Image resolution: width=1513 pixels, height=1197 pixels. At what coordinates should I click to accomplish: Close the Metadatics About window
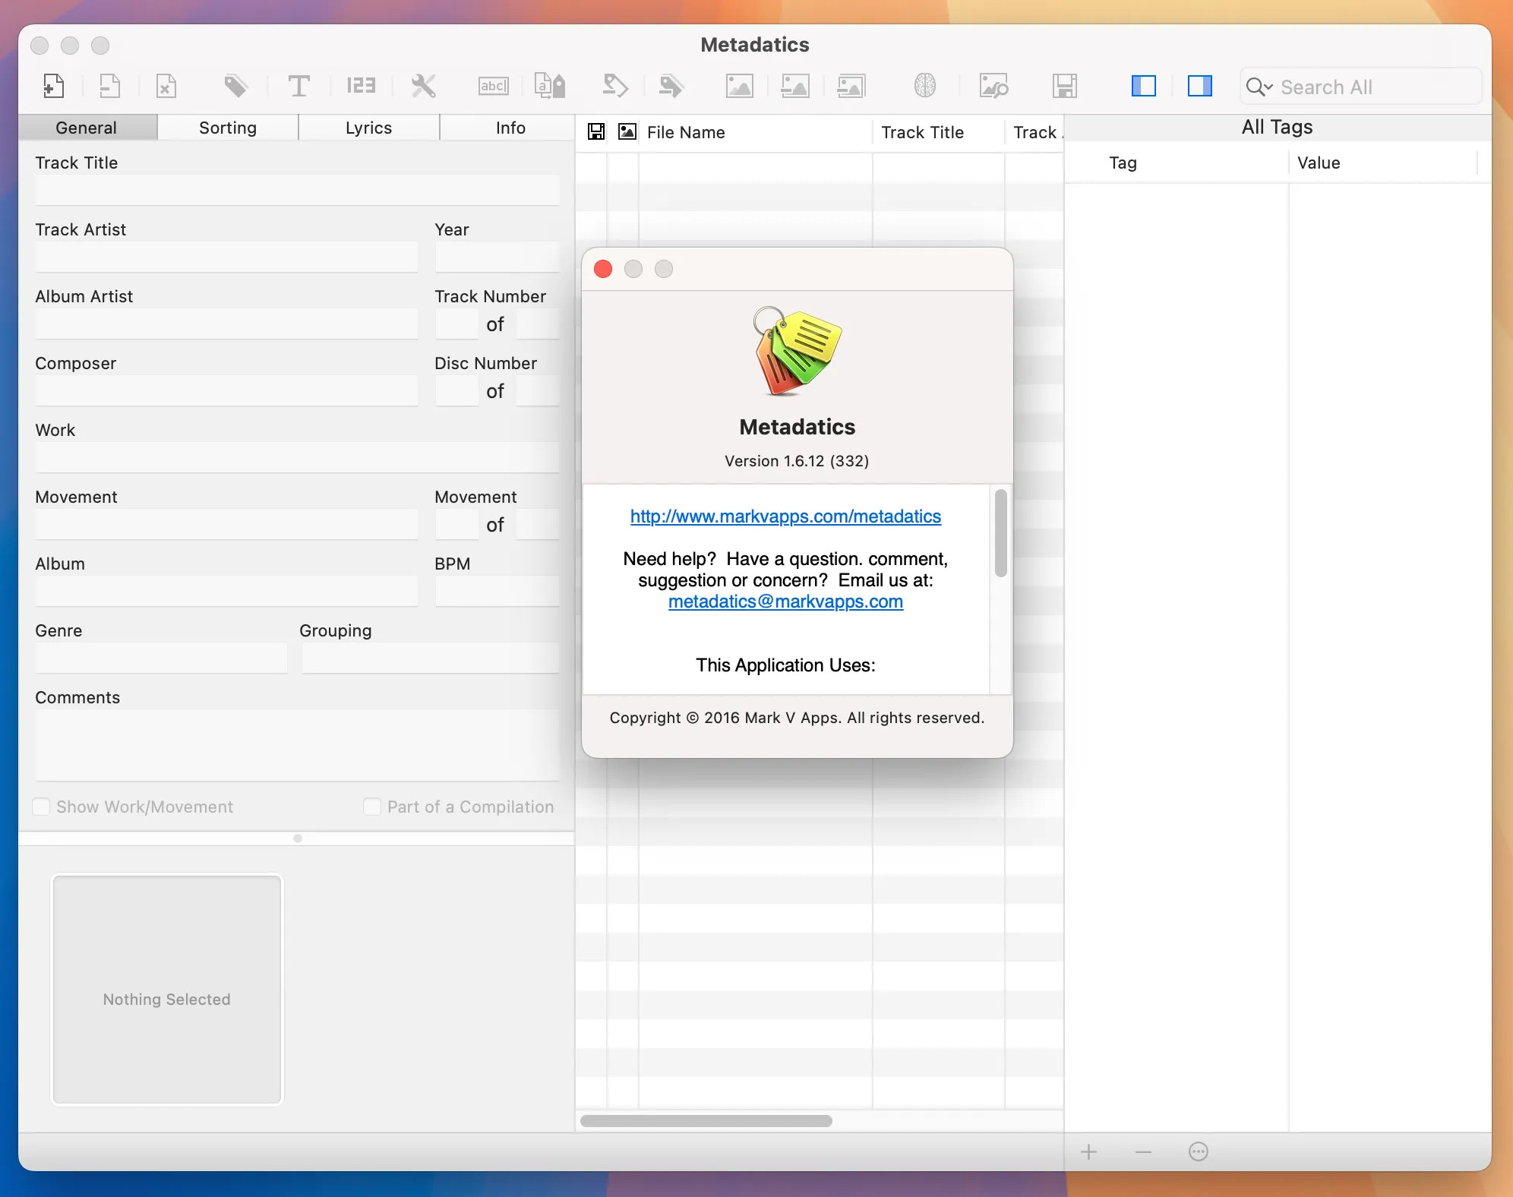point(603,269)
